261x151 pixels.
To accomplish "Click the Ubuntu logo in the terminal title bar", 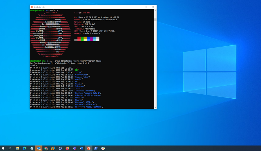I will [32, 7].
